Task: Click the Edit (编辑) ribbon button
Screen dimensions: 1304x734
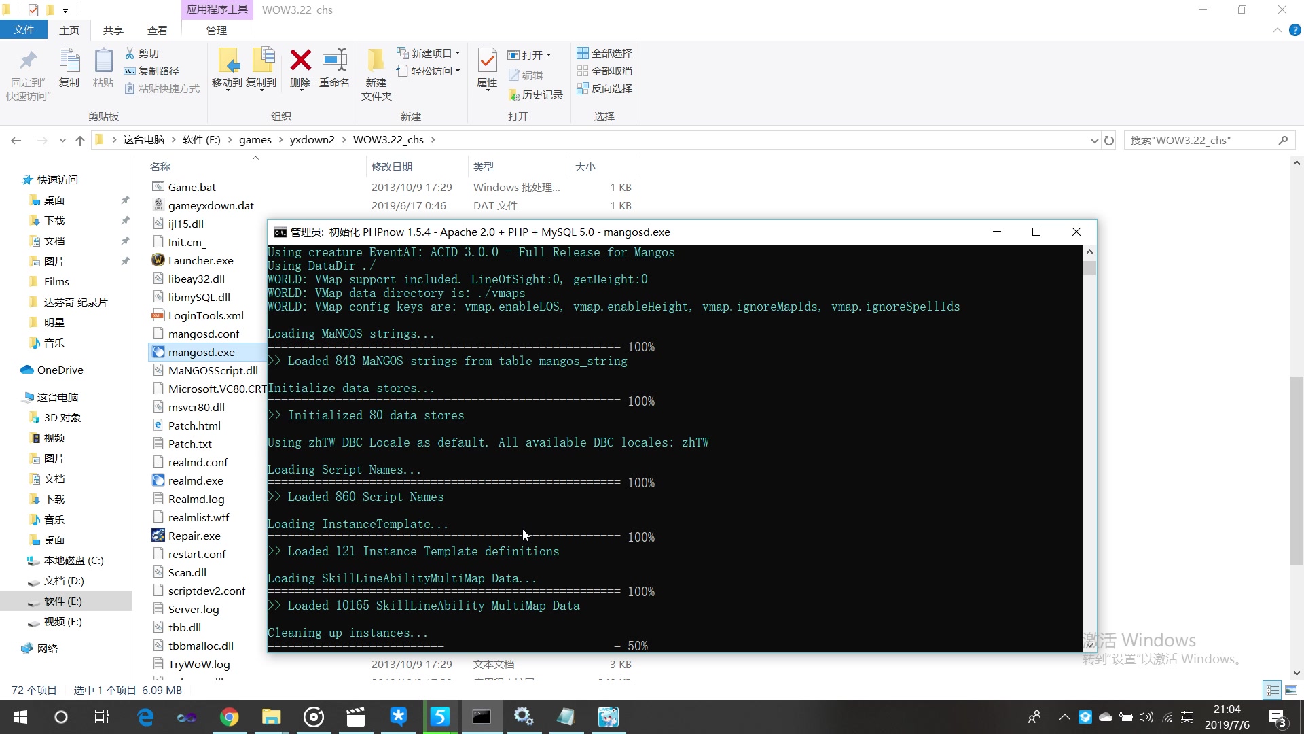Action: click(526, 75)
